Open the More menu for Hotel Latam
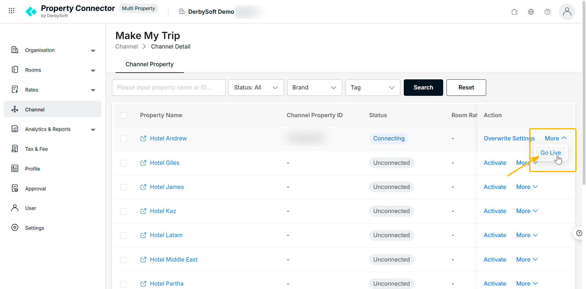This screenshot has width=586, height=289. 527,235
